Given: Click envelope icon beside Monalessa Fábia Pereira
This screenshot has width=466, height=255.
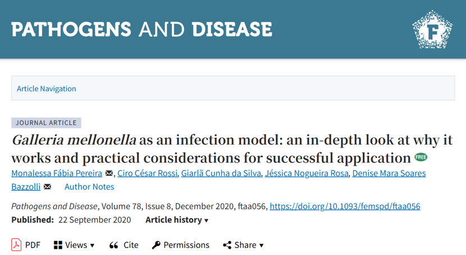Looking at the screenshot, I should (109, 173).
